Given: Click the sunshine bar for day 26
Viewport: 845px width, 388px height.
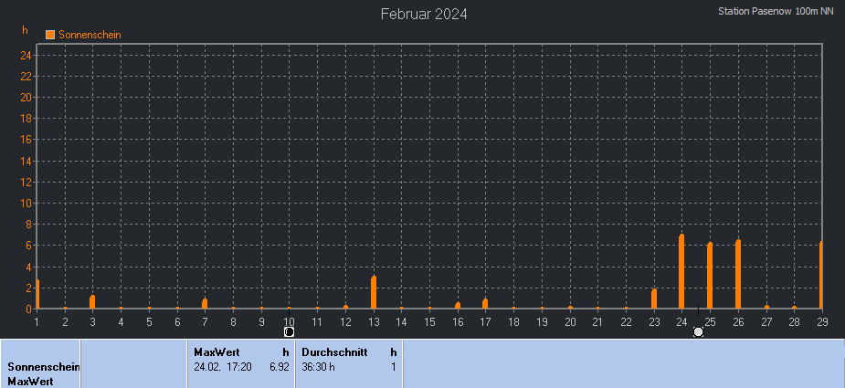Looking at the screenshot, I should coord(738,274).
